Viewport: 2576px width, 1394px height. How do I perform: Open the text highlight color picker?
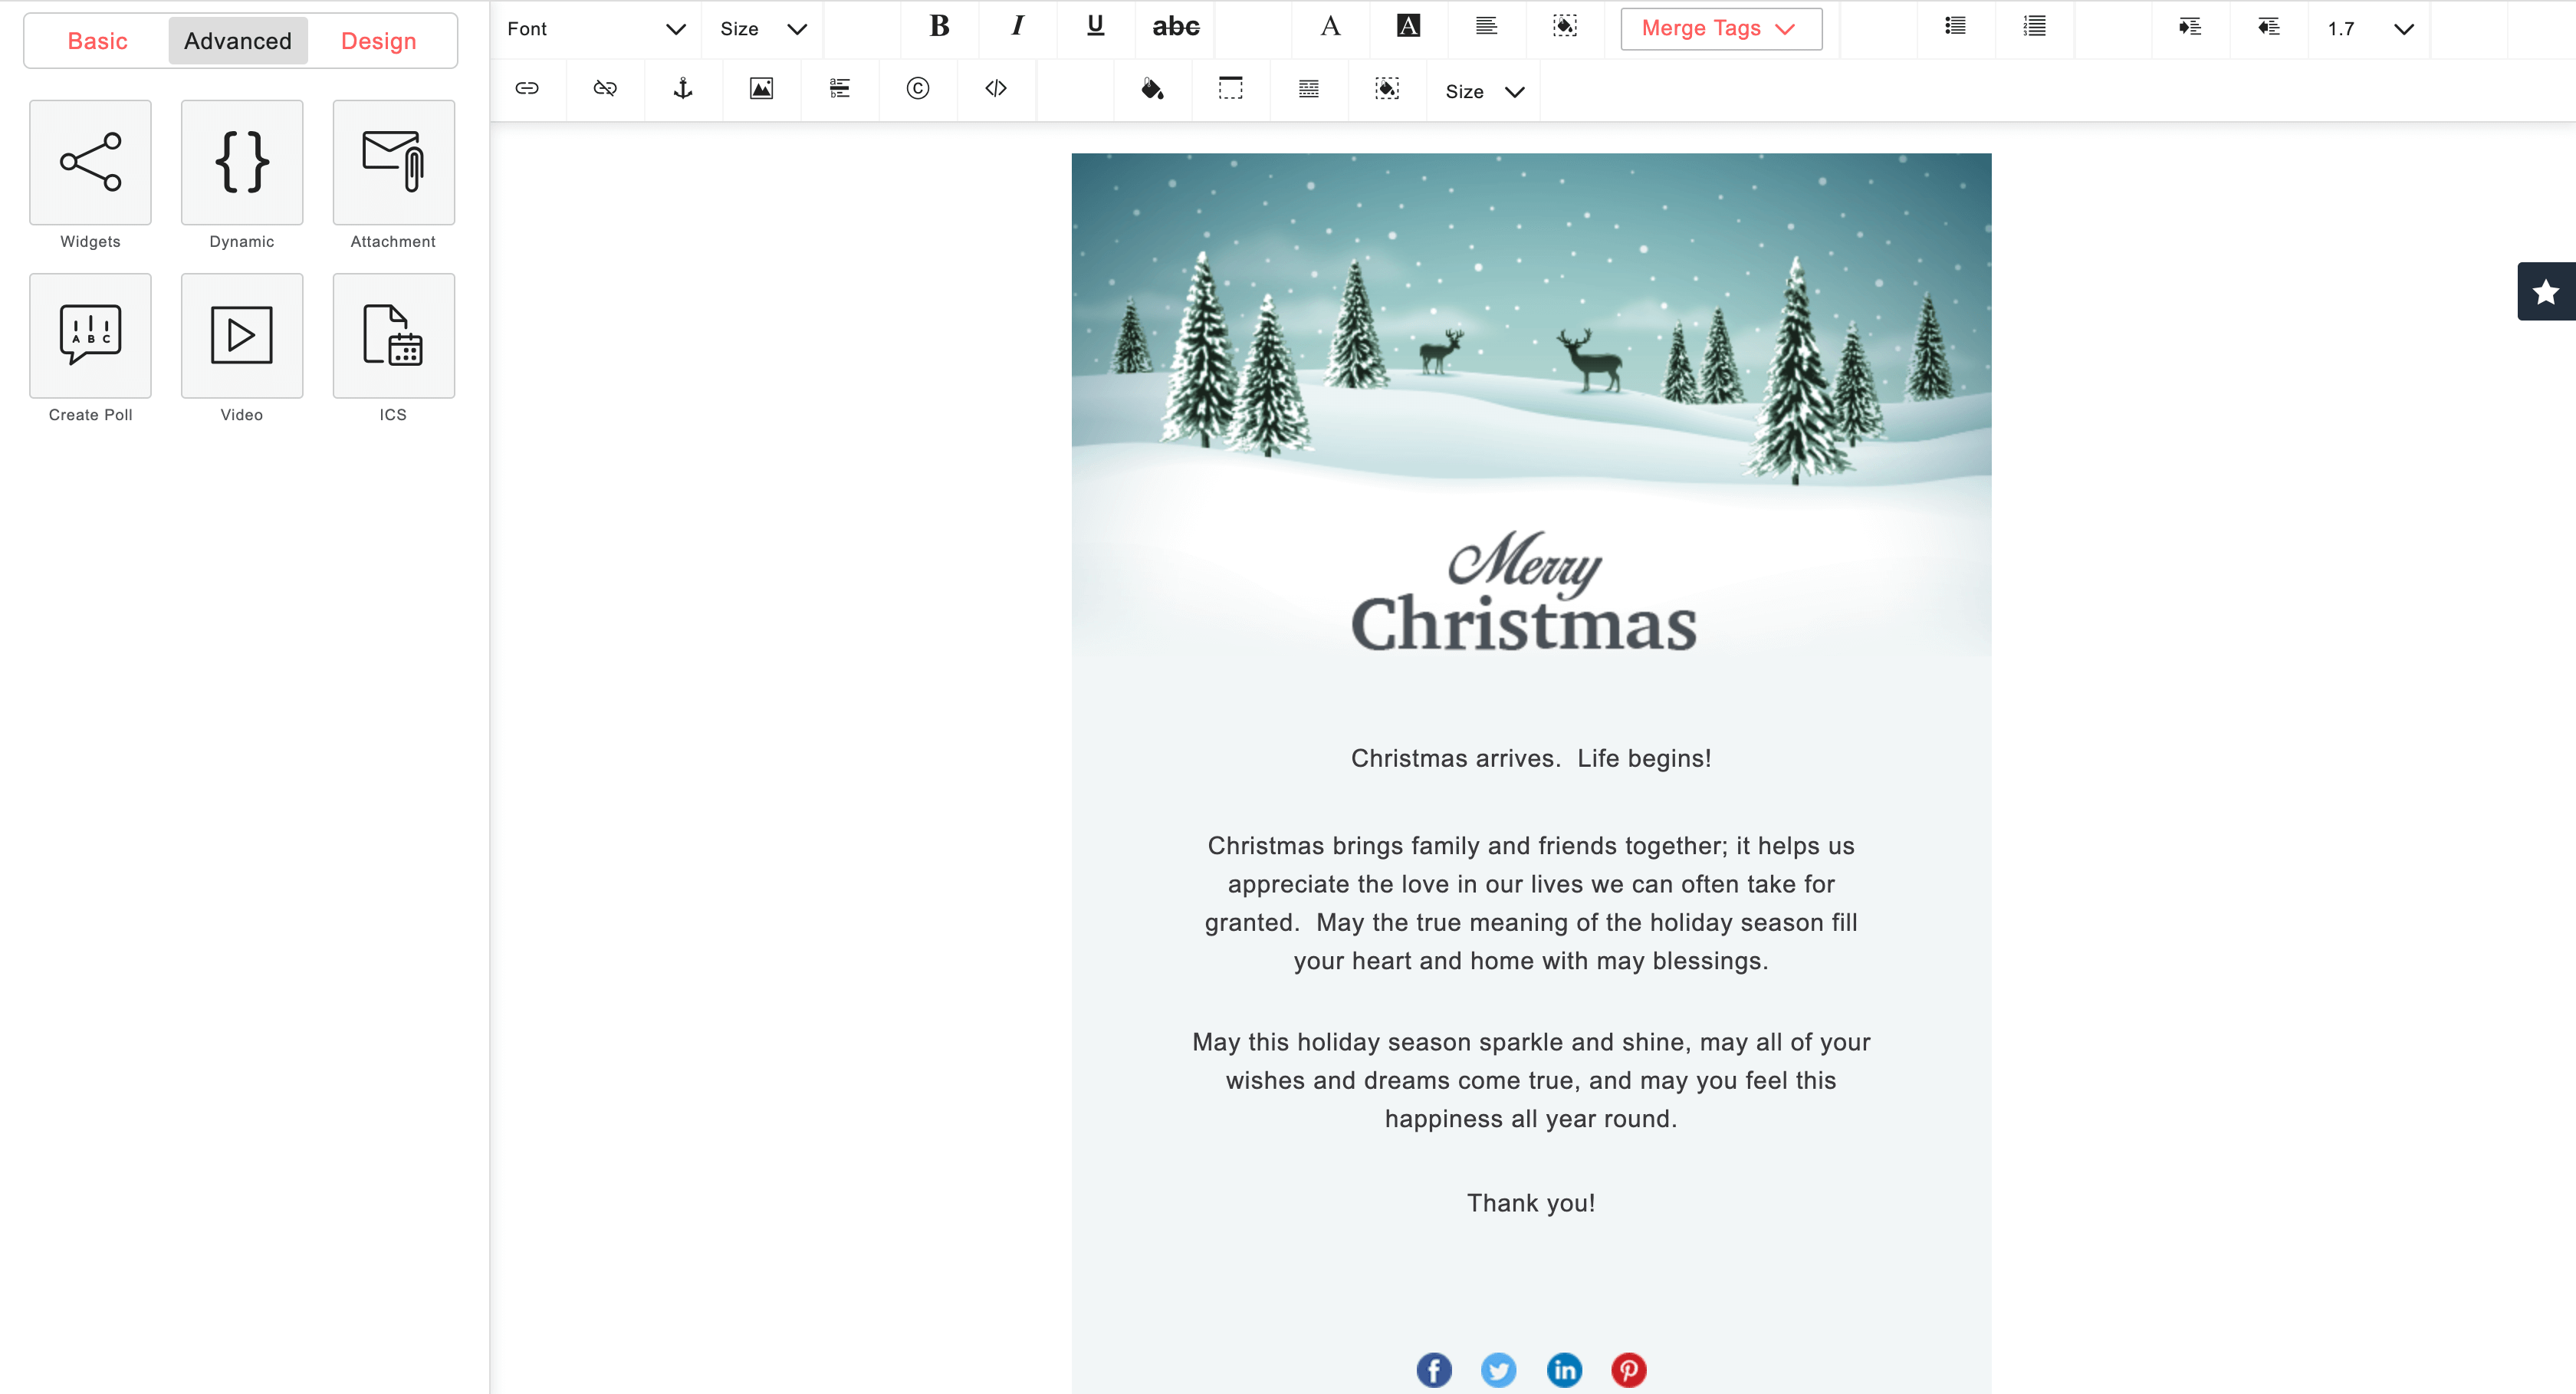click(1408, 27)
